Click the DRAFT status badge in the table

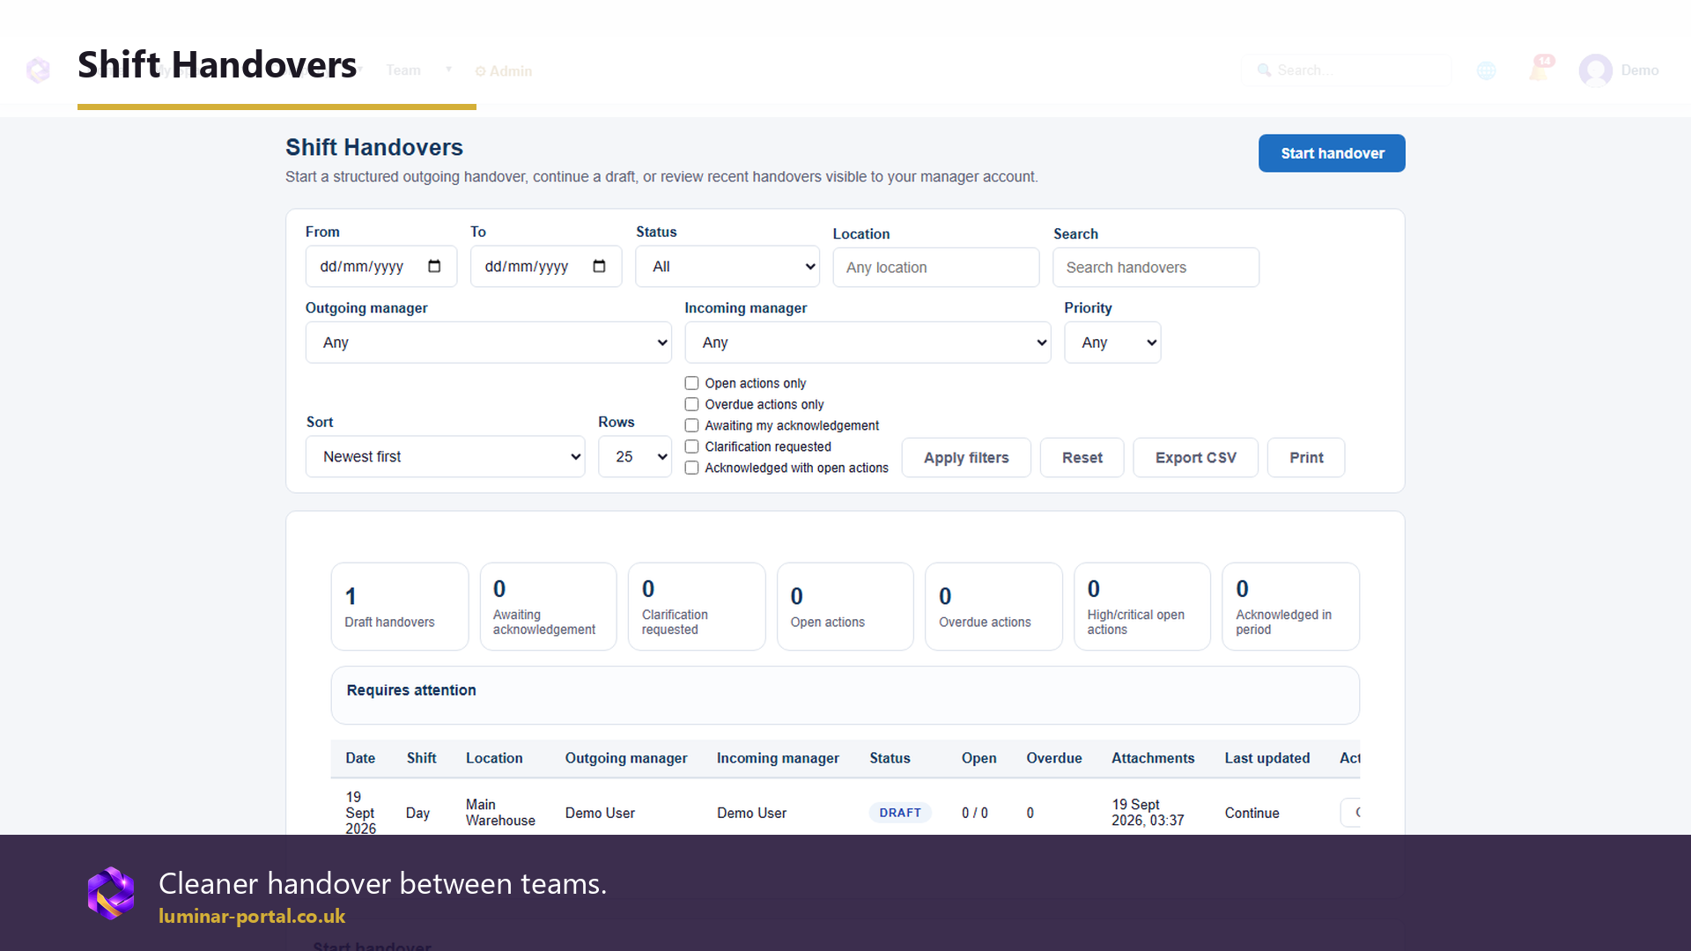[x=900, y=813]
